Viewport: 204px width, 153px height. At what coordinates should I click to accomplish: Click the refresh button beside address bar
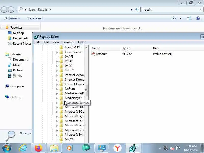pyautogui.click(x=137, y=10)
